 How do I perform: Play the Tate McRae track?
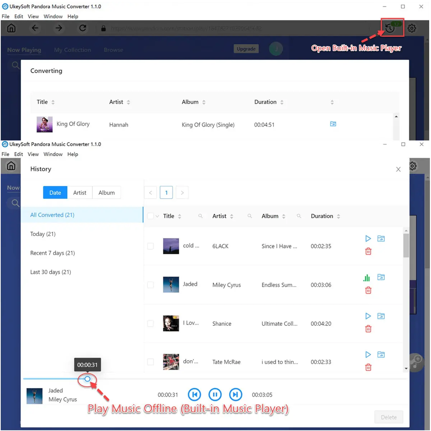[368, 354]
